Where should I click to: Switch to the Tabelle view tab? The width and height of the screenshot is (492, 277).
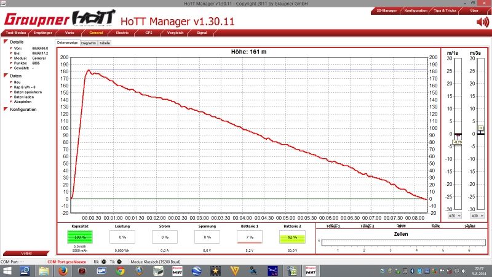click(x=105, y=43)
